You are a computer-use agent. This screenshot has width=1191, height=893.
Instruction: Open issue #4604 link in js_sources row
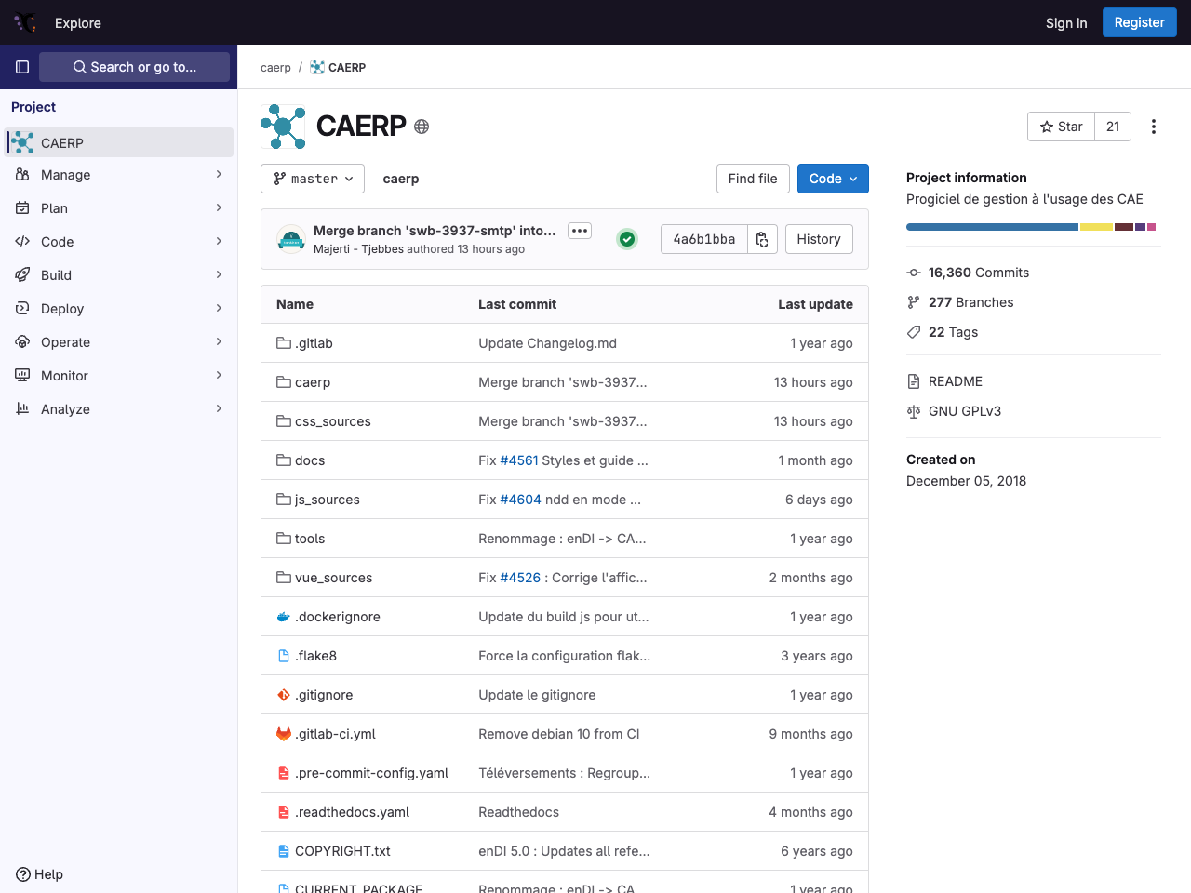pyautogui.click(x=520, y=500)
